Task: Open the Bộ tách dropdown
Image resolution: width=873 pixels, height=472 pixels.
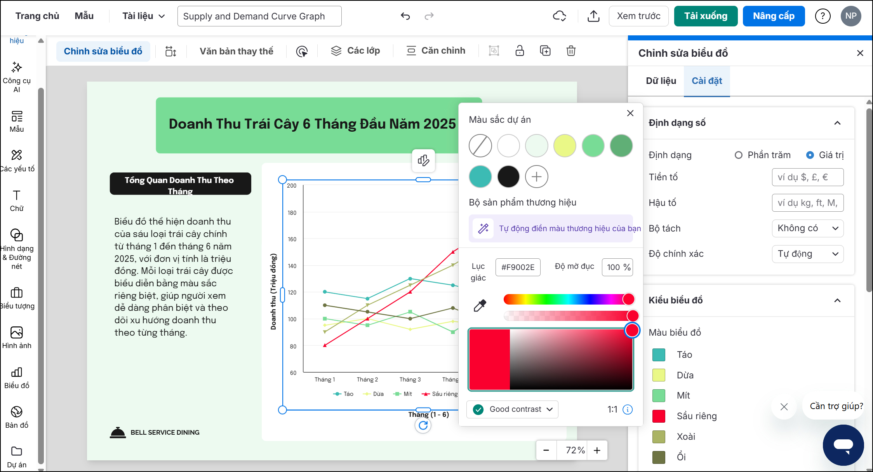Action: click(x=807, y=228)
